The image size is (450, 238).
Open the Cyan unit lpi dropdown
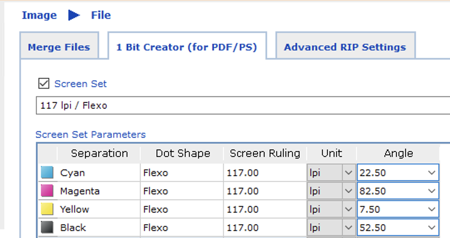348,173
